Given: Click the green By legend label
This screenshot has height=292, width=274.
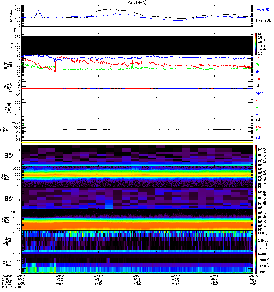Looking at the screenshot, I should [258, 65].
